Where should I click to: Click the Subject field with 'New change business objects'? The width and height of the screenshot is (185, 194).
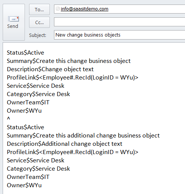point(120,35)
